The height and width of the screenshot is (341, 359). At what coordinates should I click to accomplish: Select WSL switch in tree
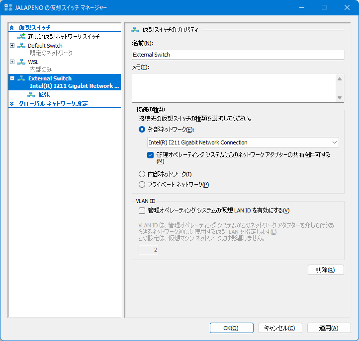pyautogui.click(x=33, y=62)
